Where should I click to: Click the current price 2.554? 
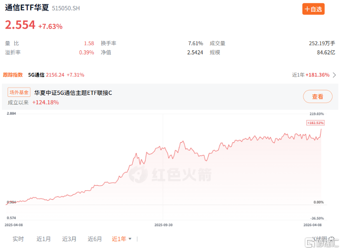20,25
